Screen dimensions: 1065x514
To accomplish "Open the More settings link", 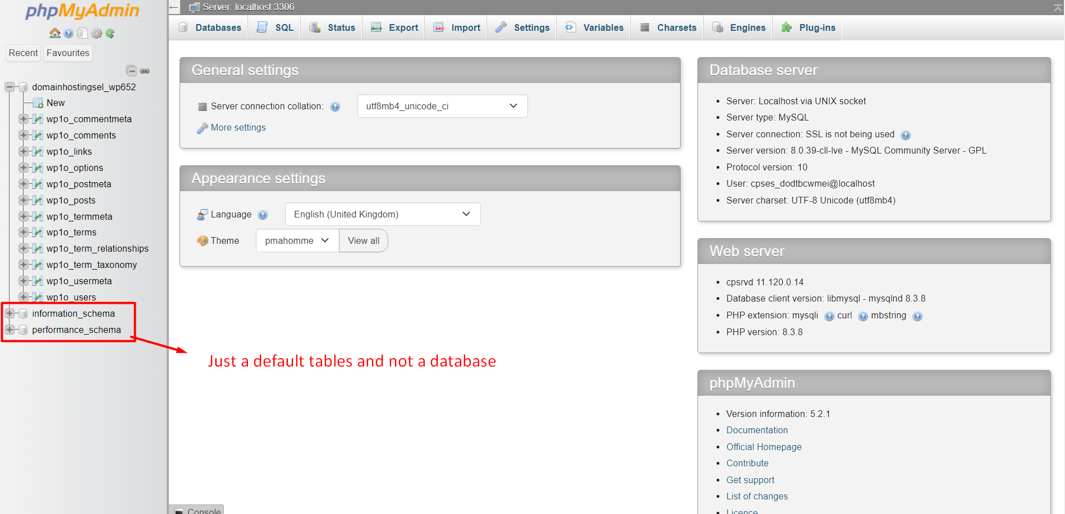I will [238, 128].
